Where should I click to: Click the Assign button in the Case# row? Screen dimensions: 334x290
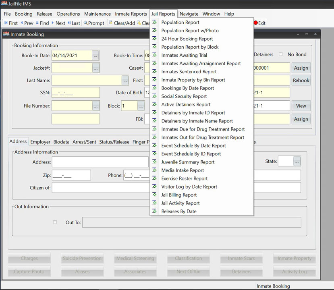(301, 68)
